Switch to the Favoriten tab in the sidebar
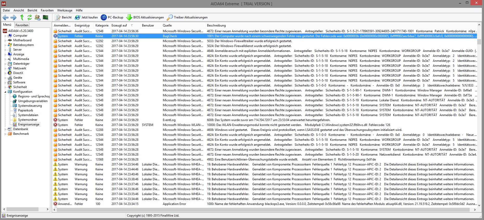This screenshot has width=484, height=220. [22, 25]
